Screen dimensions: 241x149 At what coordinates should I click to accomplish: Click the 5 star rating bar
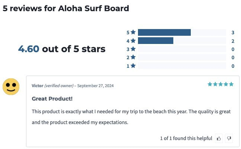pyautogui.click(x=182, y=32)
